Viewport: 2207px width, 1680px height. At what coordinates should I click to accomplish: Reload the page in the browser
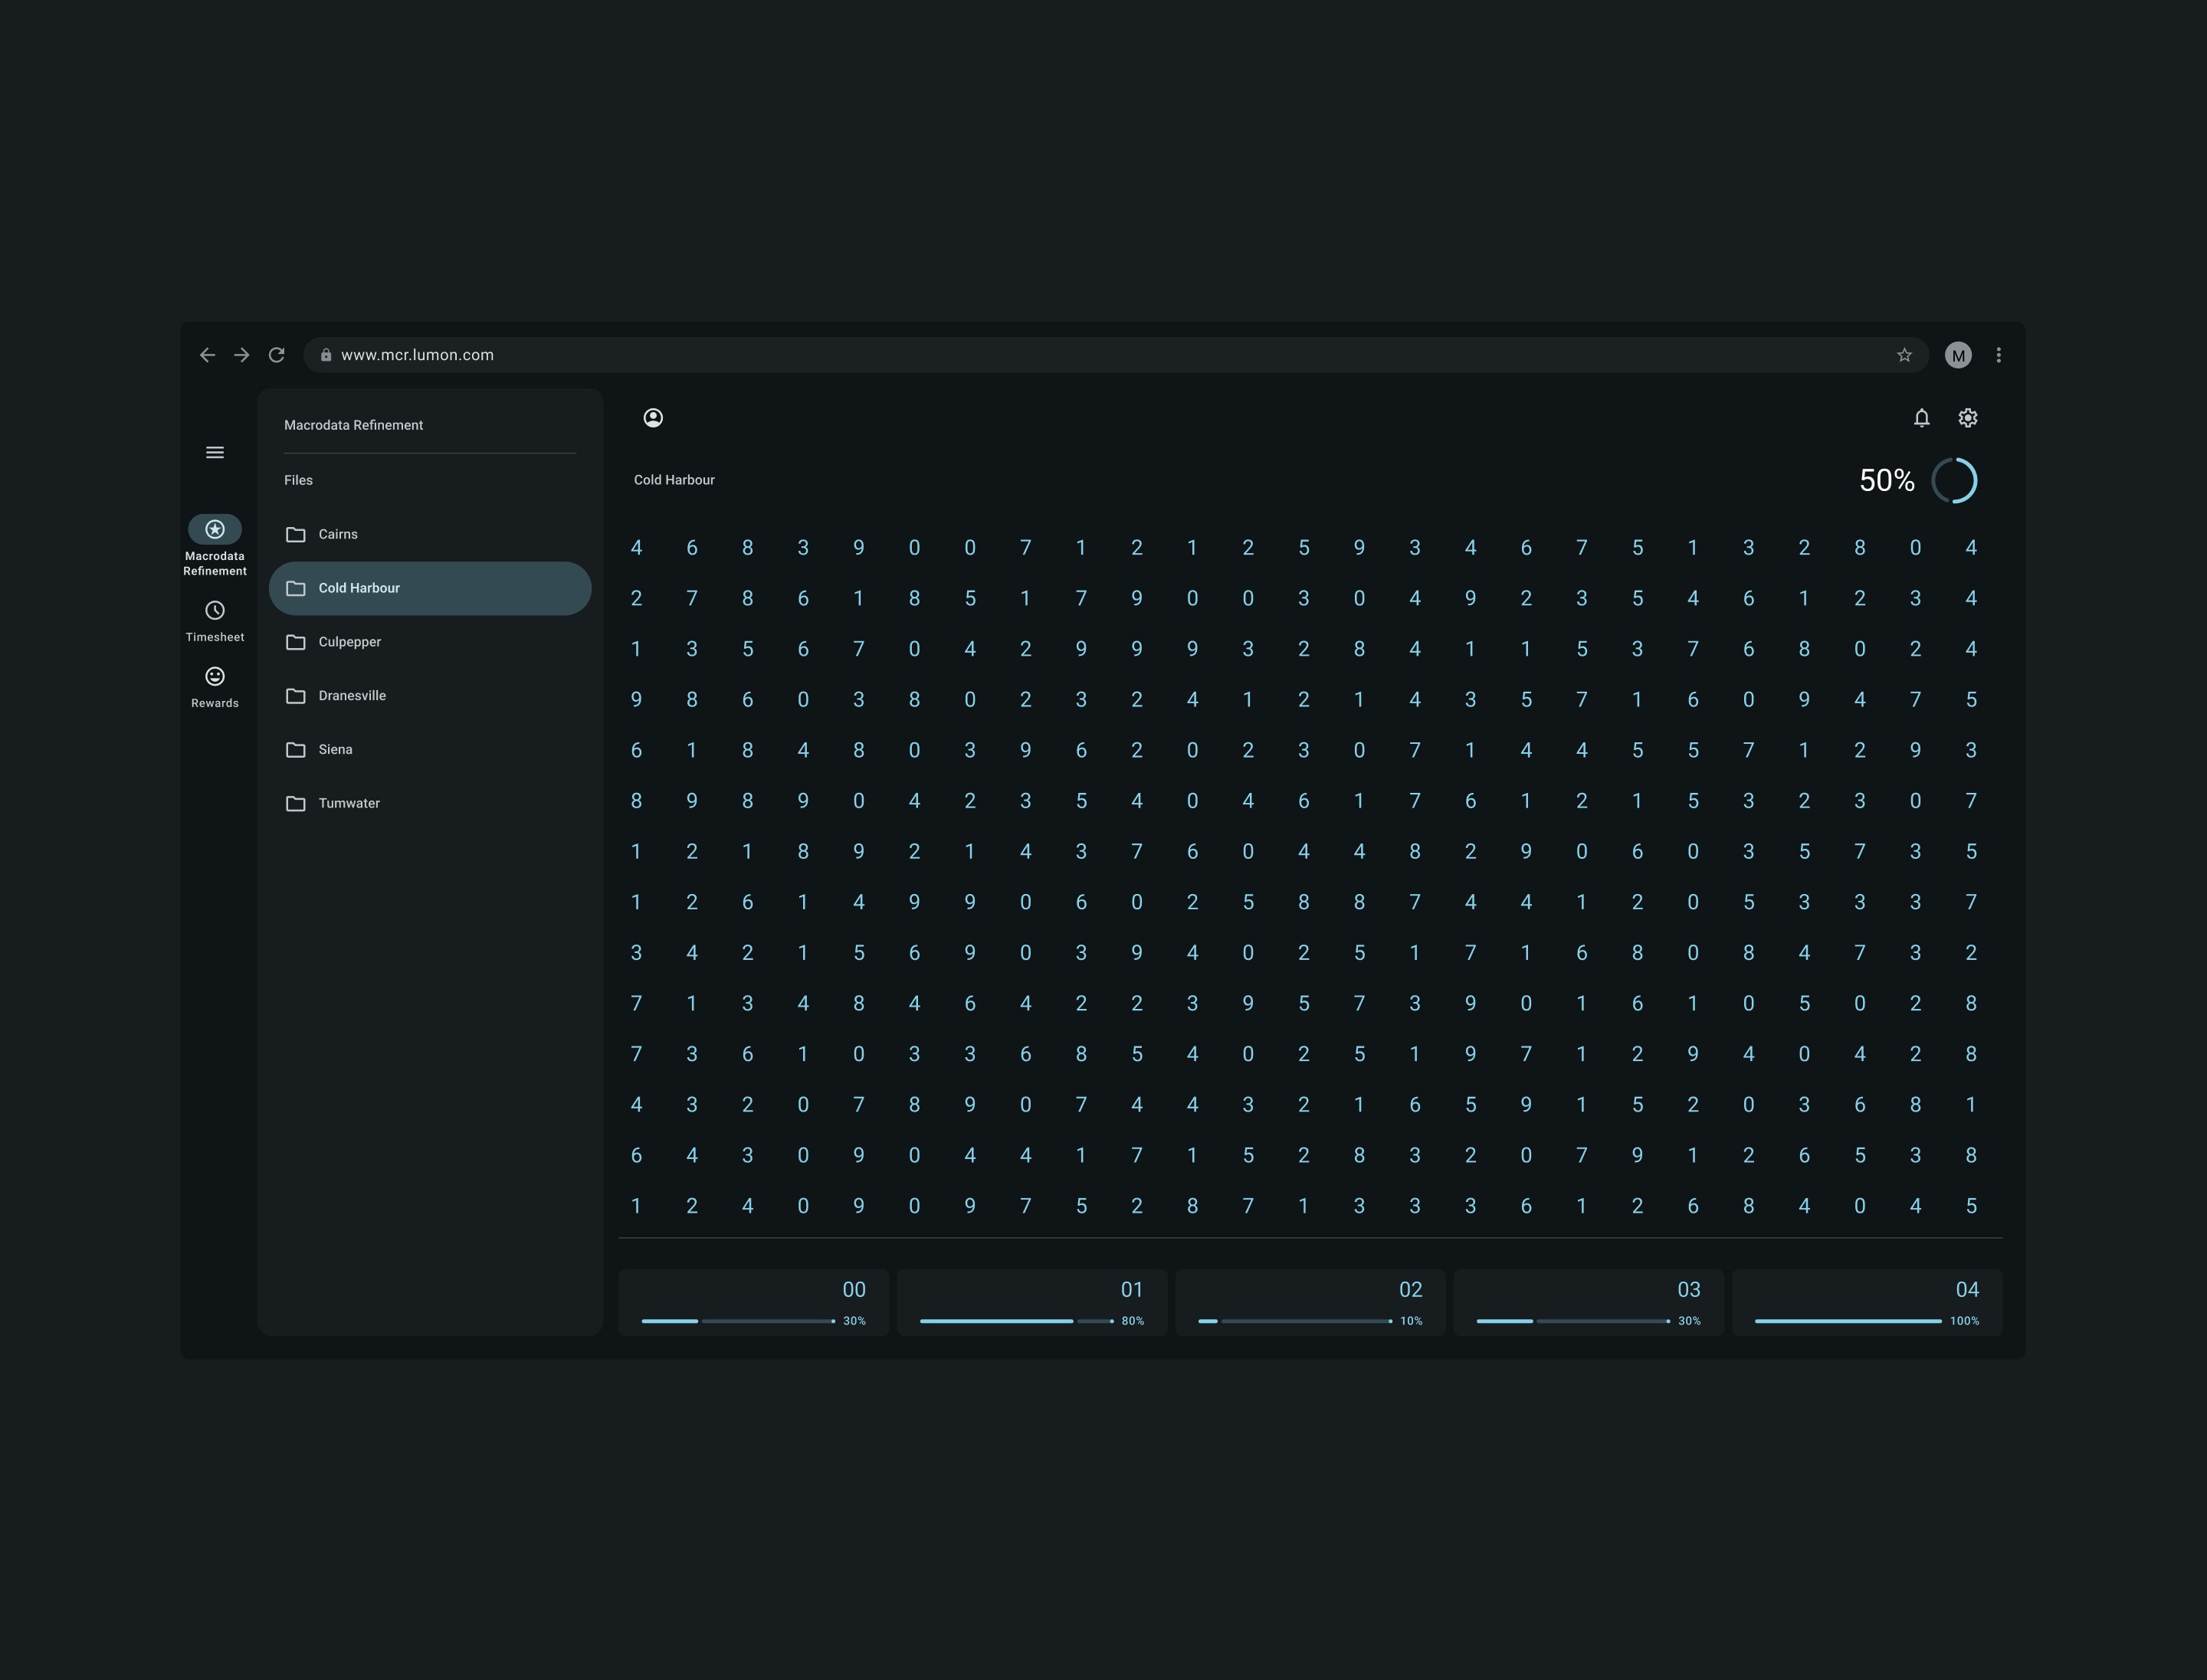click(x=277, y=355)
